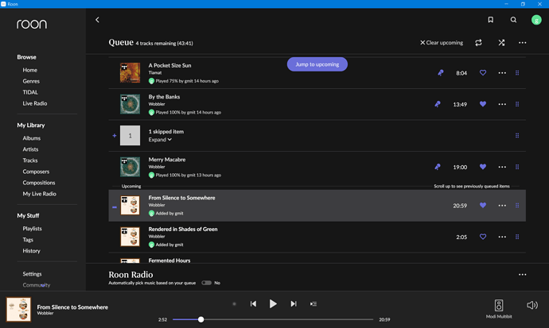The height and width of the screenshot is (328, 549).
Task: Toggle Roon Radio auto-pick switch
Action: click(x=207, y=283)
